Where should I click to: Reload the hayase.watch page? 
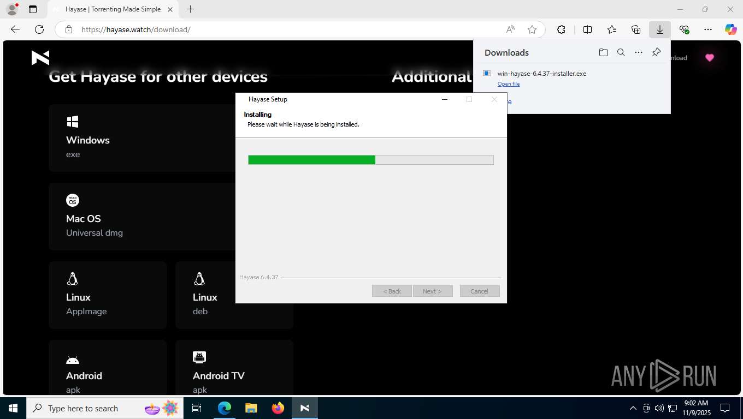click(39, 29)
